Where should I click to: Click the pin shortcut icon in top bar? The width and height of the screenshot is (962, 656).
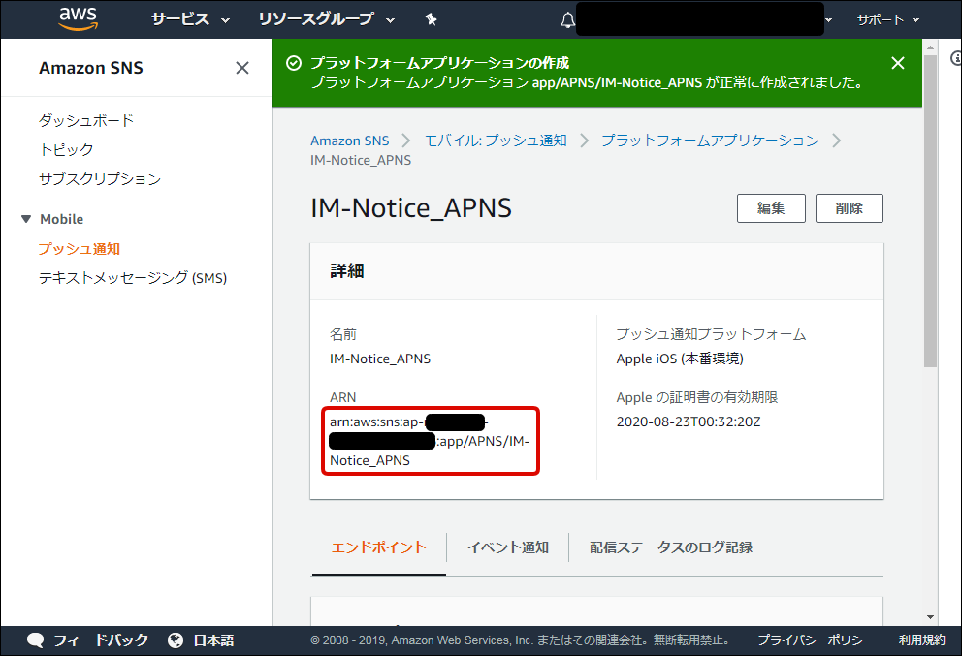[x=431, y=19]
